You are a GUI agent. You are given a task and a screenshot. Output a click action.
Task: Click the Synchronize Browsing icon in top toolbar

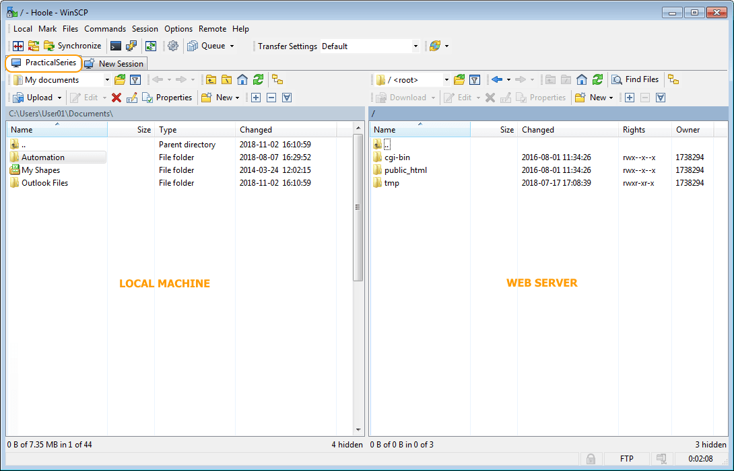coord(33,46)
